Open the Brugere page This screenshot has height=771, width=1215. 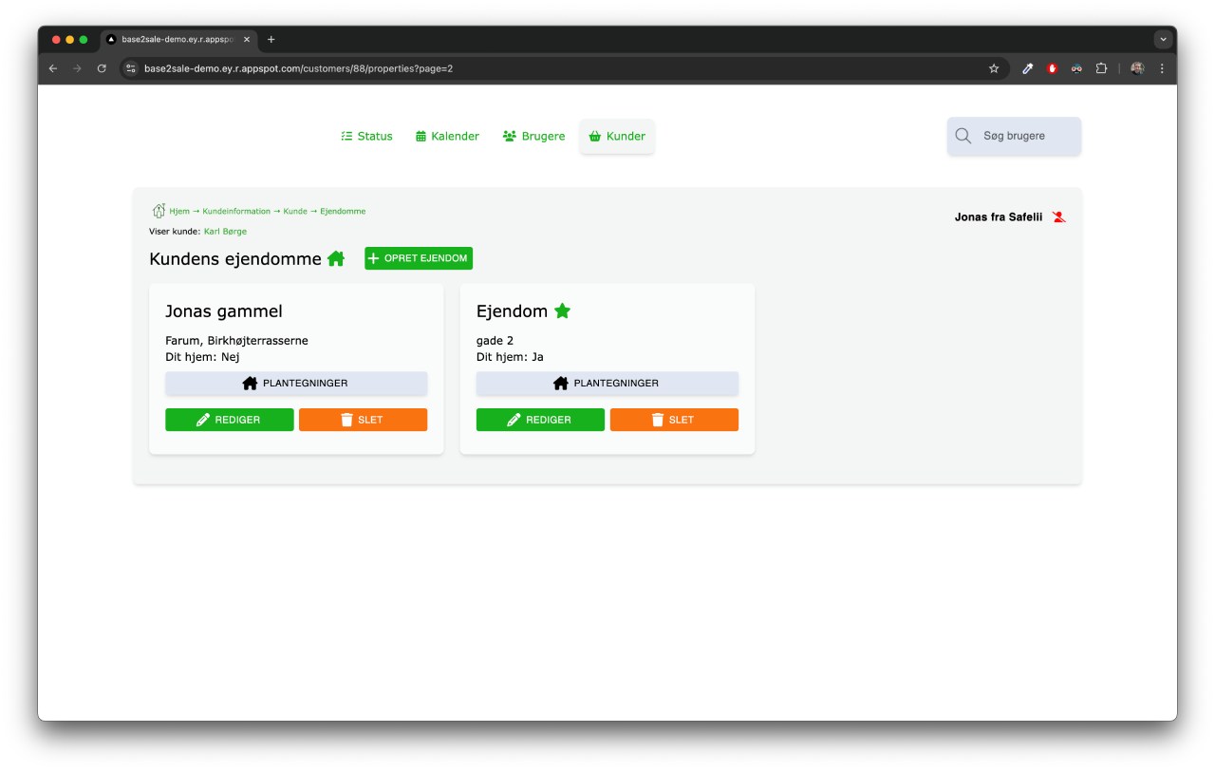pos(533,136)
